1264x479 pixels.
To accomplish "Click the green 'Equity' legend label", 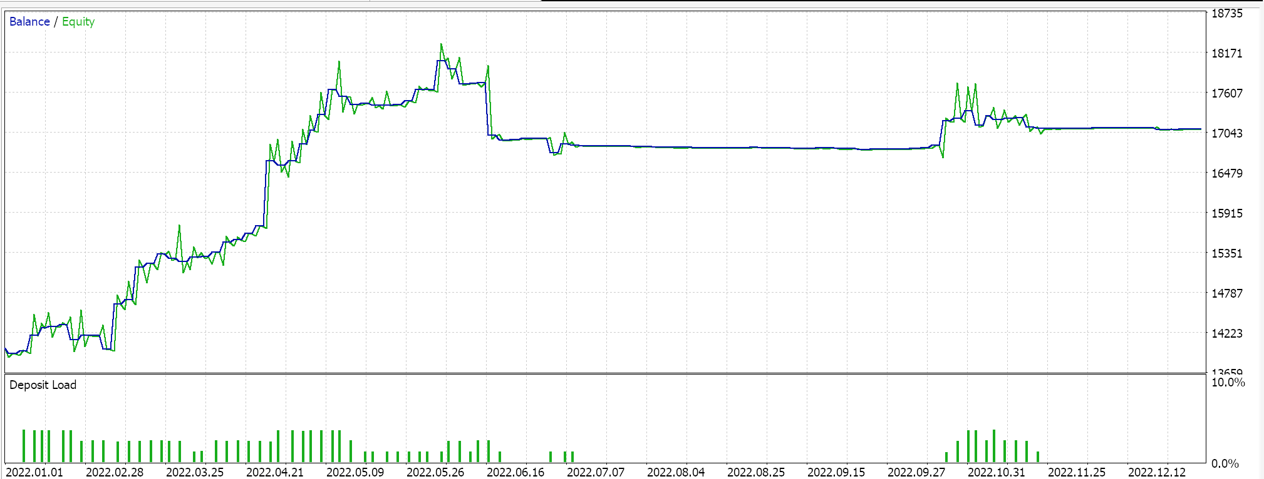I will [78, 22].
